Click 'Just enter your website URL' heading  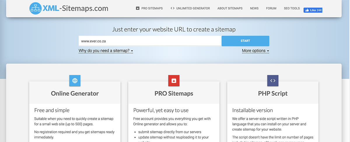click(x=174, y=29)
